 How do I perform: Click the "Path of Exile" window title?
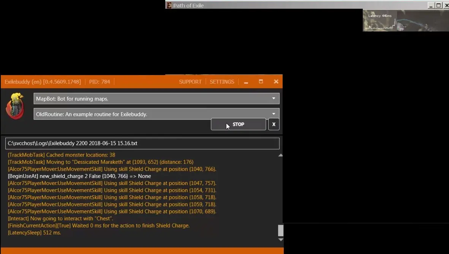188,5
